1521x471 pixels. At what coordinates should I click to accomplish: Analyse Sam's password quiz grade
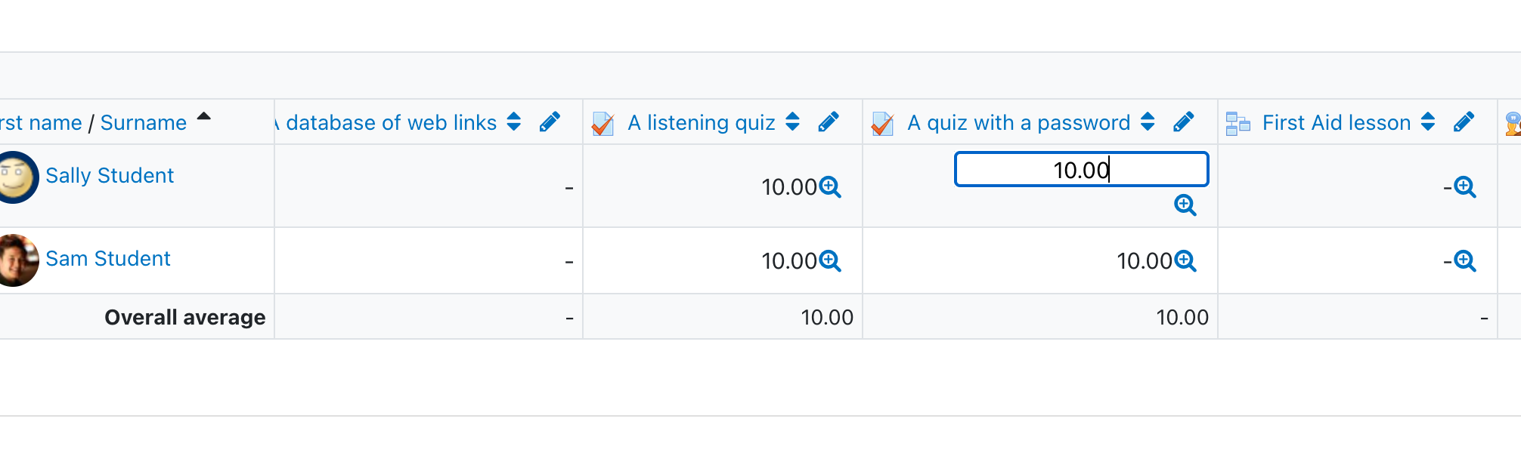(x=1185, y=260)
